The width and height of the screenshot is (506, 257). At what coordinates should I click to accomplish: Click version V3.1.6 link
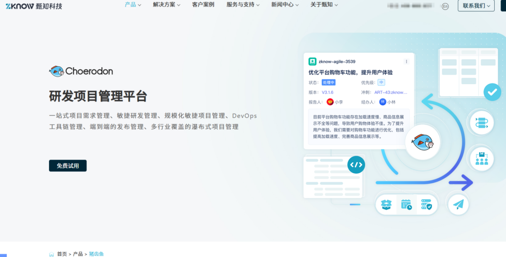[328, 92]
